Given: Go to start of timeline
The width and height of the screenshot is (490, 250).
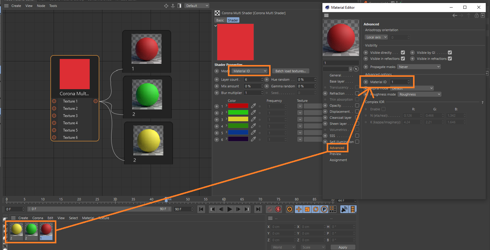Looking at the screenshot, I should 201,209.
